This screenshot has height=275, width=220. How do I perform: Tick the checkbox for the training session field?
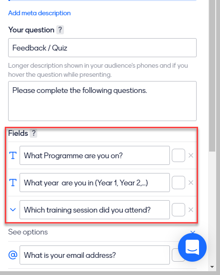click(x=178, y=210)
